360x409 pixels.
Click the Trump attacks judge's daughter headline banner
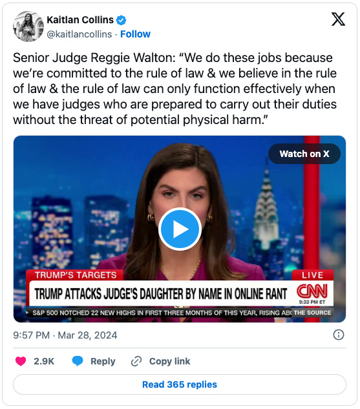coord(161,294)
